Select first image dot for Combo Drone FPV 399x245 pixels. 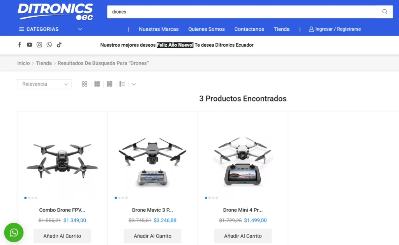[25, 198]
